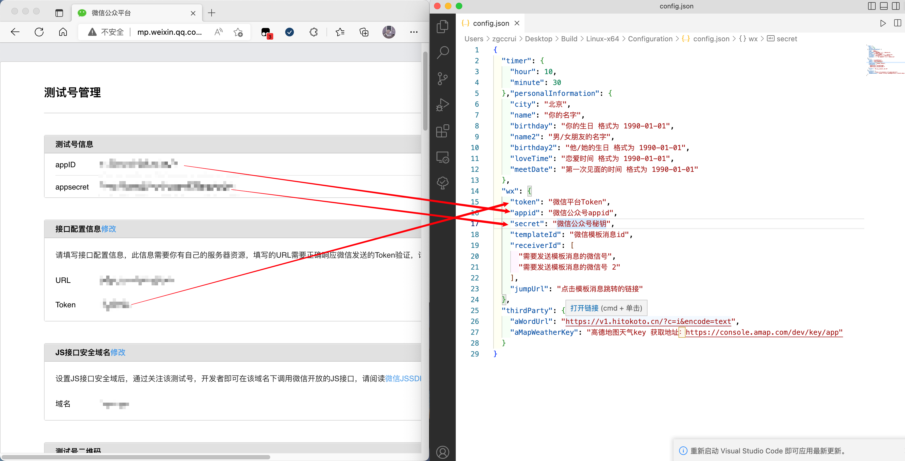Image resolution: width=905 pixels, height=461 pixels.
Task: Open a new browser tab
Action: click(x=212, y=13)
